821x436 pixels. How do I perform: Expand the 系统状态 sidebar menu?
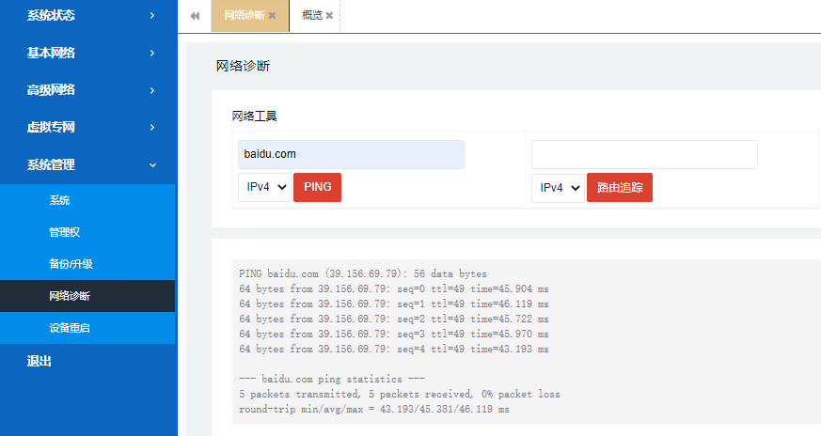coord(88,15)
